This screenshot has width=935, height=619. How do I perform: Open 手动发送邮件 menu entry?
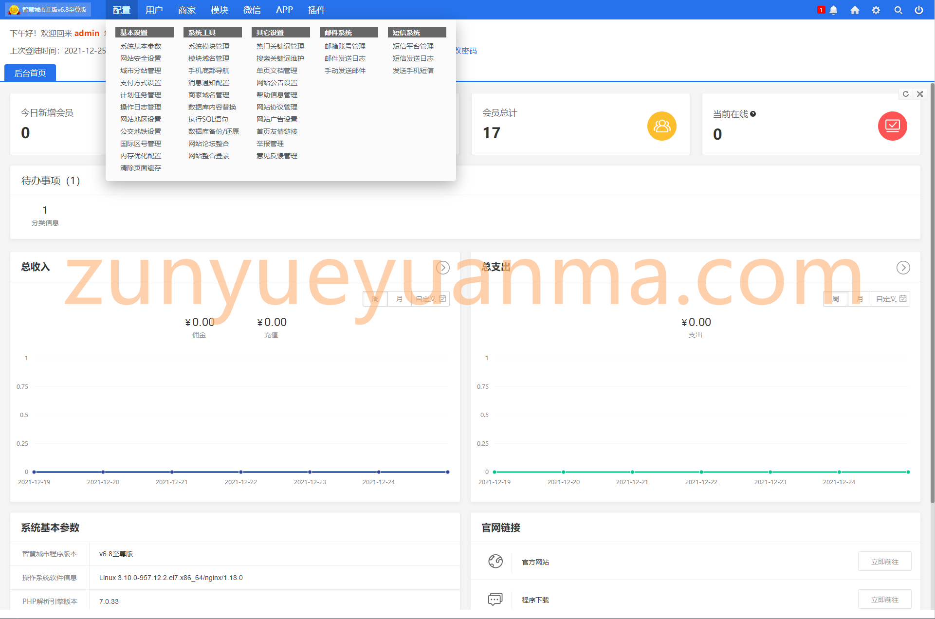tap(345, 71)
